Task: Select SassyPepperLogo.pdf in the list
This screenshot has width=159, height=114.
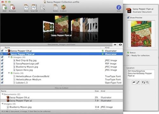Action: click(x=27, y=64)
